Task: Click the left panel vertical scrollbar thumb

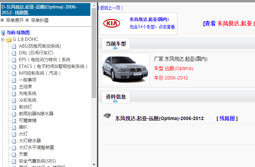Action: tap(94, 53)
